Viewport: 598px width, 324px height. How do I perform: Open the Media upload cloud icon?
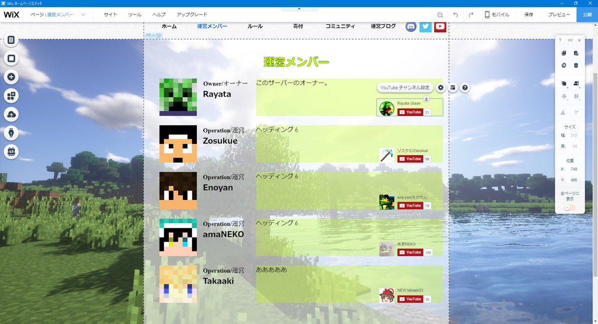click(11, 115)
